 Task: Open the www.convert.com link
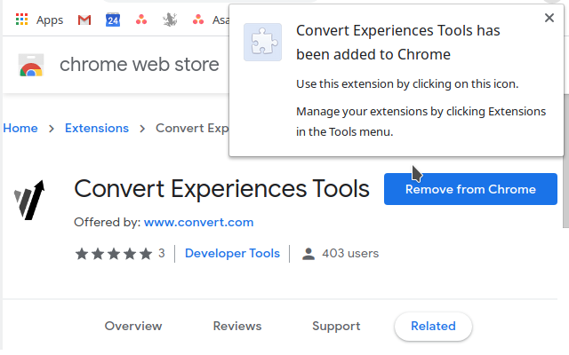tap(198, 222)
